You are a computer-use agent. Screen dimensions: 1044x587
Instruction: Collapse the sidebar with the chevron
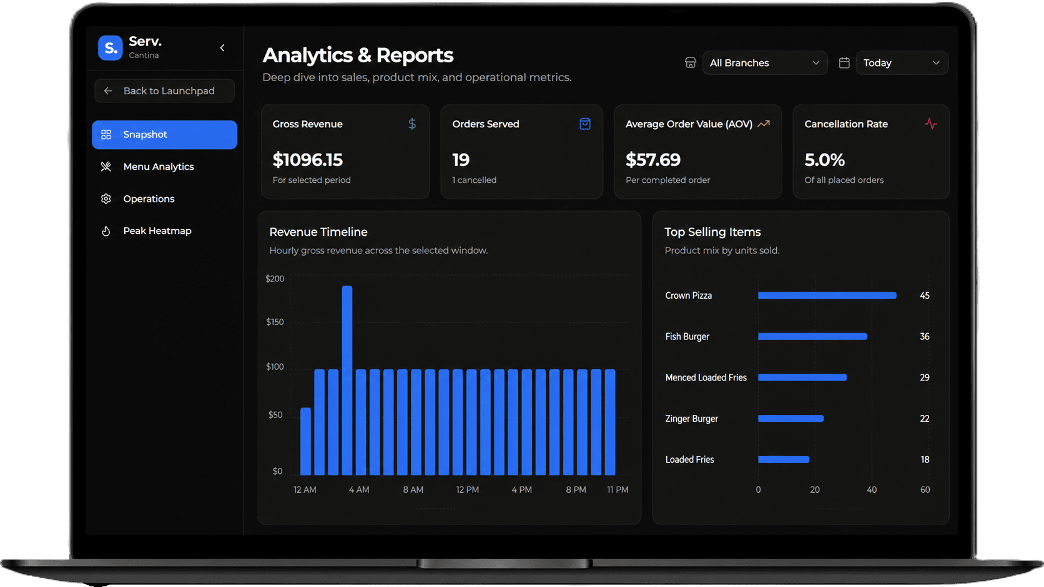pos(222,48)
